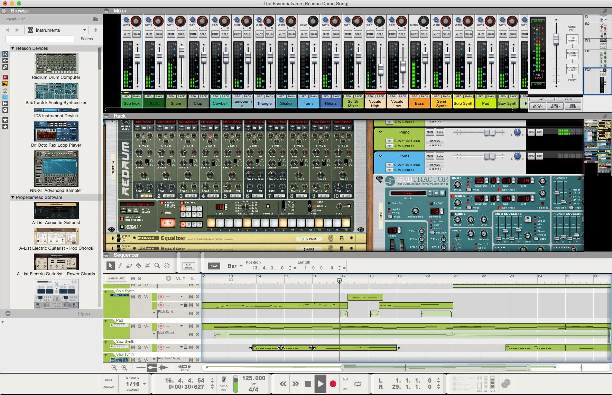Viewport: 612px width, 395px height.
Task: Mute the Sub kick mixer channel
Action: pyautogui.click(x=127, y=34)
